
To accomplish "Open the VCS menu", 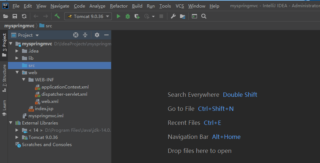I will (x=180, y=6).
